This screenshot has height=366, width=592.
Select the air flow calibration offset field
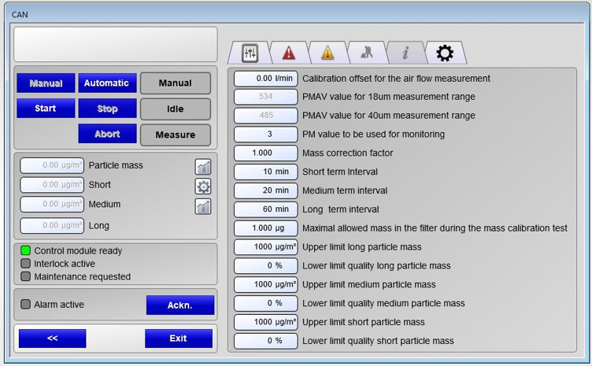(x=266, y=78)
